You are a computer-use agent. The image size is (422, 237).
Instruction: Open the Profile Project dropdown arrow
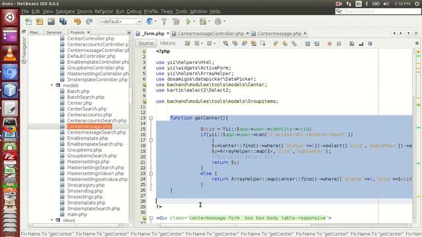(224, 22)
